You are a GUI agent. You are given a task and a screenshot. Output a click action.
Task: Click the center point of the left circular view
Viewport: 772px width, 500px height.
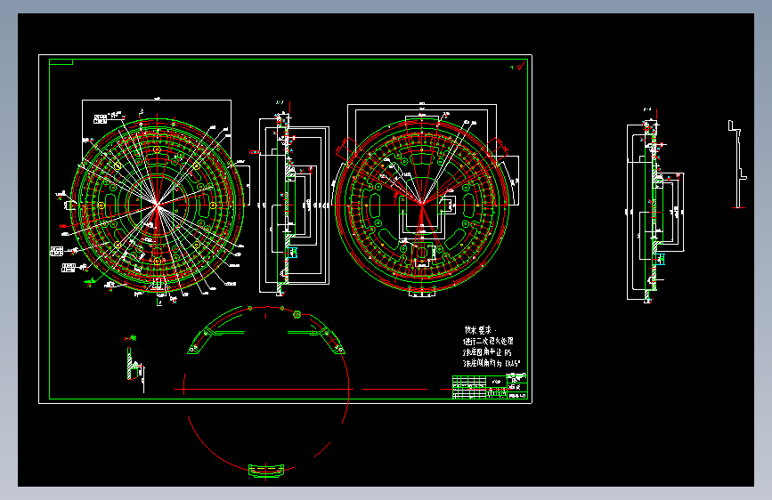click(x=157, y=204)
